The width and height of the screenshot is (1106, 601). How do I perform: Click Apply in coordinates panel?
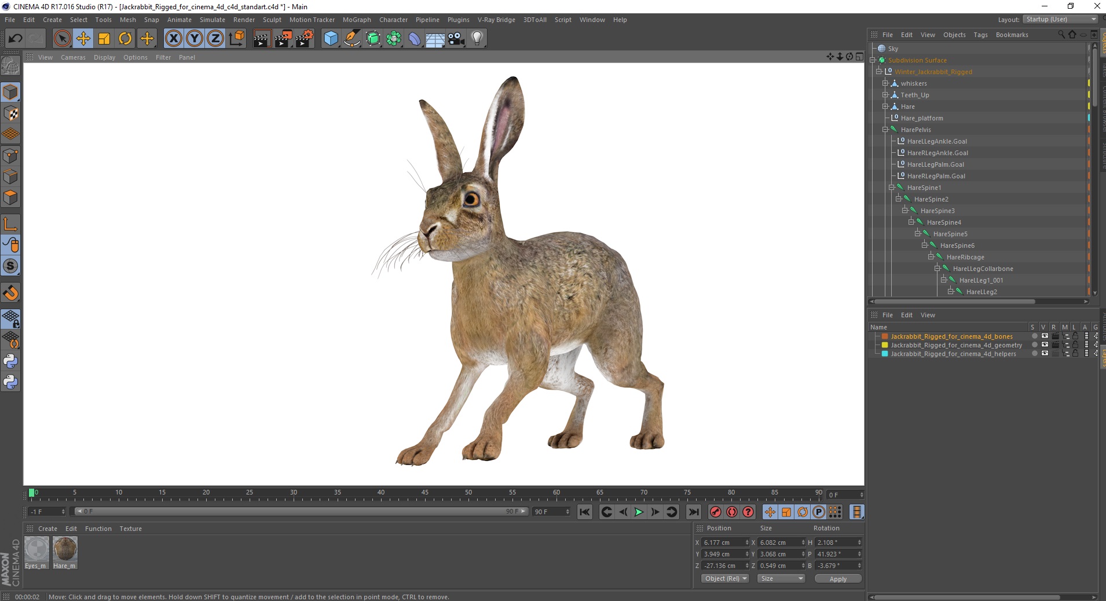(838, 579)
